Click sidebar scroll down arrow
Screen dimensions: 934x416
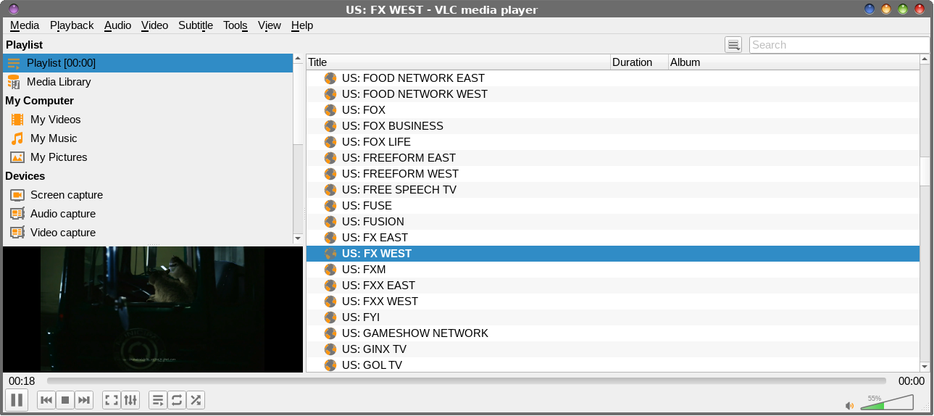coord(297,238)
